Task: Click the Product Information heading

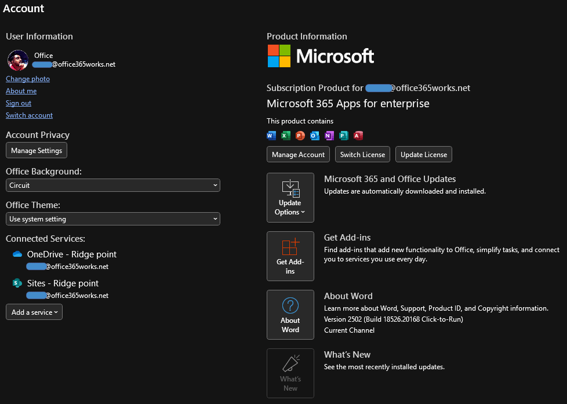Action: point(307,37)
